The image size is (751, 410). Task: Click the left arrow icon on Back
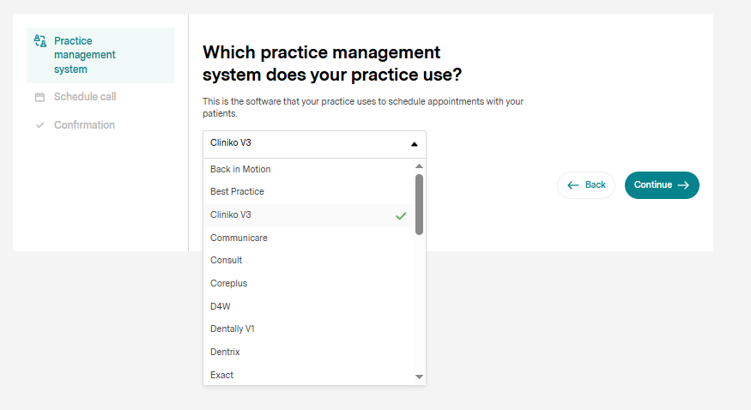pyautogui.click(x=573, y=185)
